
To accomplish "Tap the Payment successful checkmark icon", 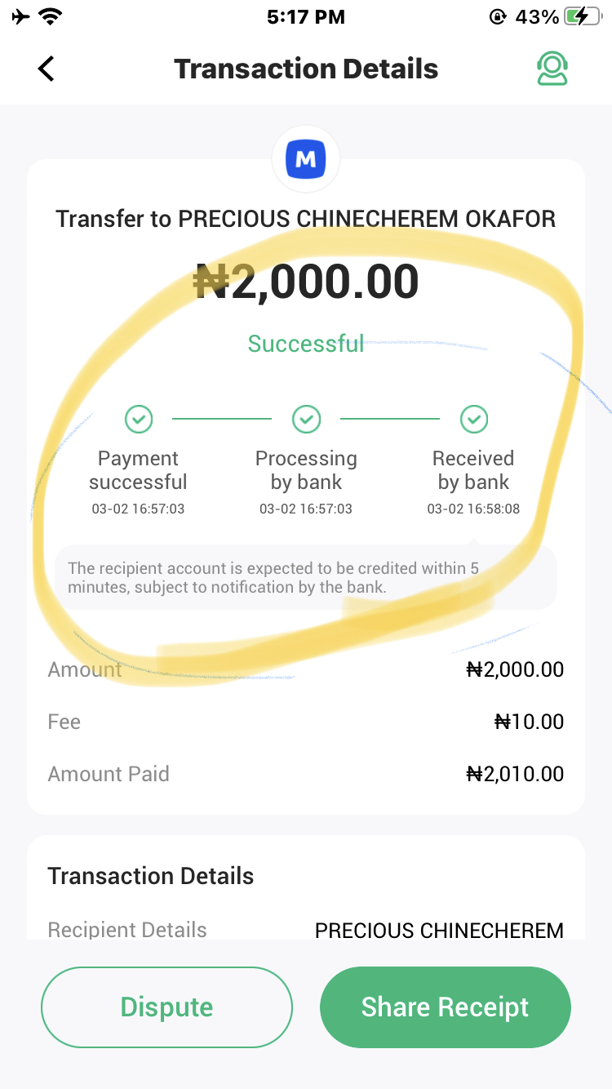I will (139, 419).
